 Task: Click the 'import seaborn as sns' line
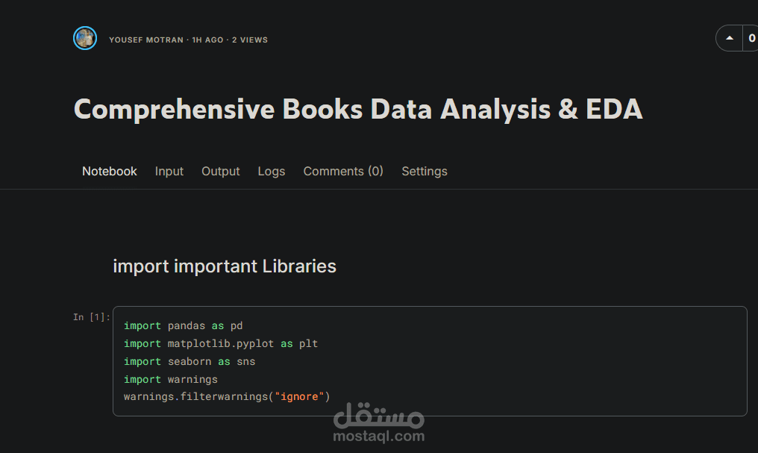[189, 362]
